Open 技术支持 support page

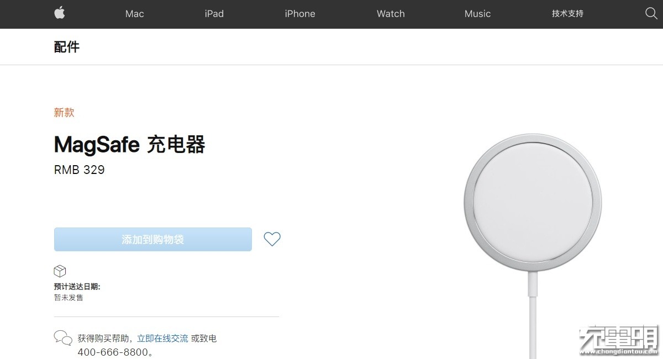(x=567, y=14)
